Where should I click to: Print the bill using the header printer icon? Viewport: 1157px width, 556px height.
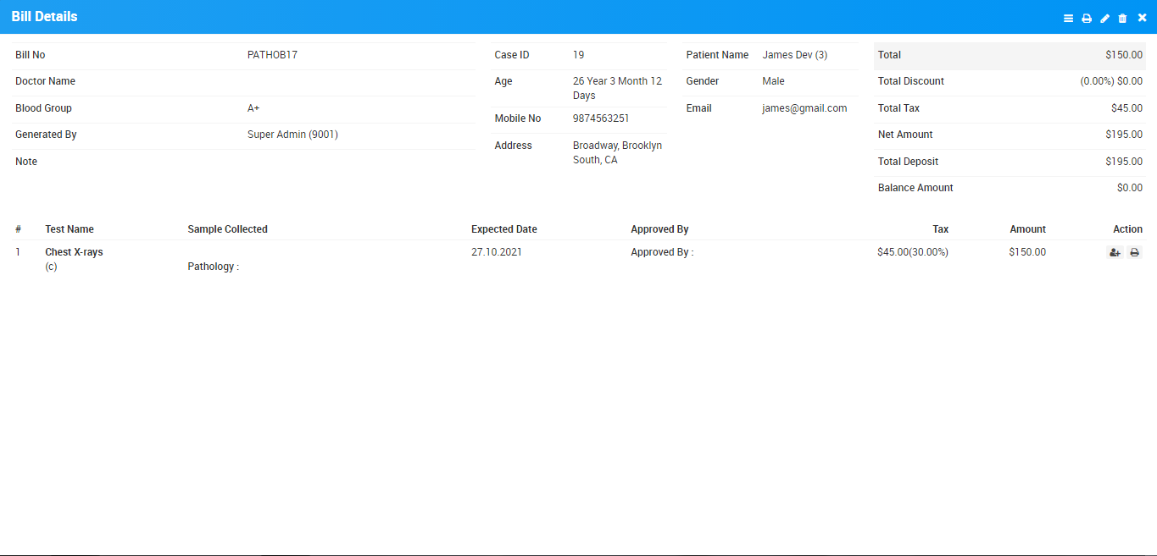1087,18
